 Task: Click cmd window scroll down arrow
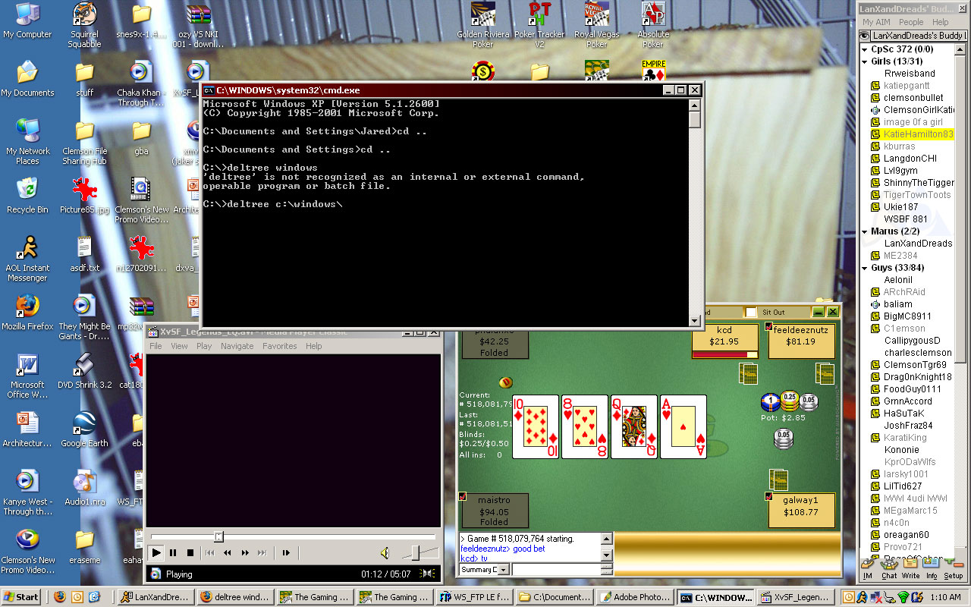click(x=695, y=321)
